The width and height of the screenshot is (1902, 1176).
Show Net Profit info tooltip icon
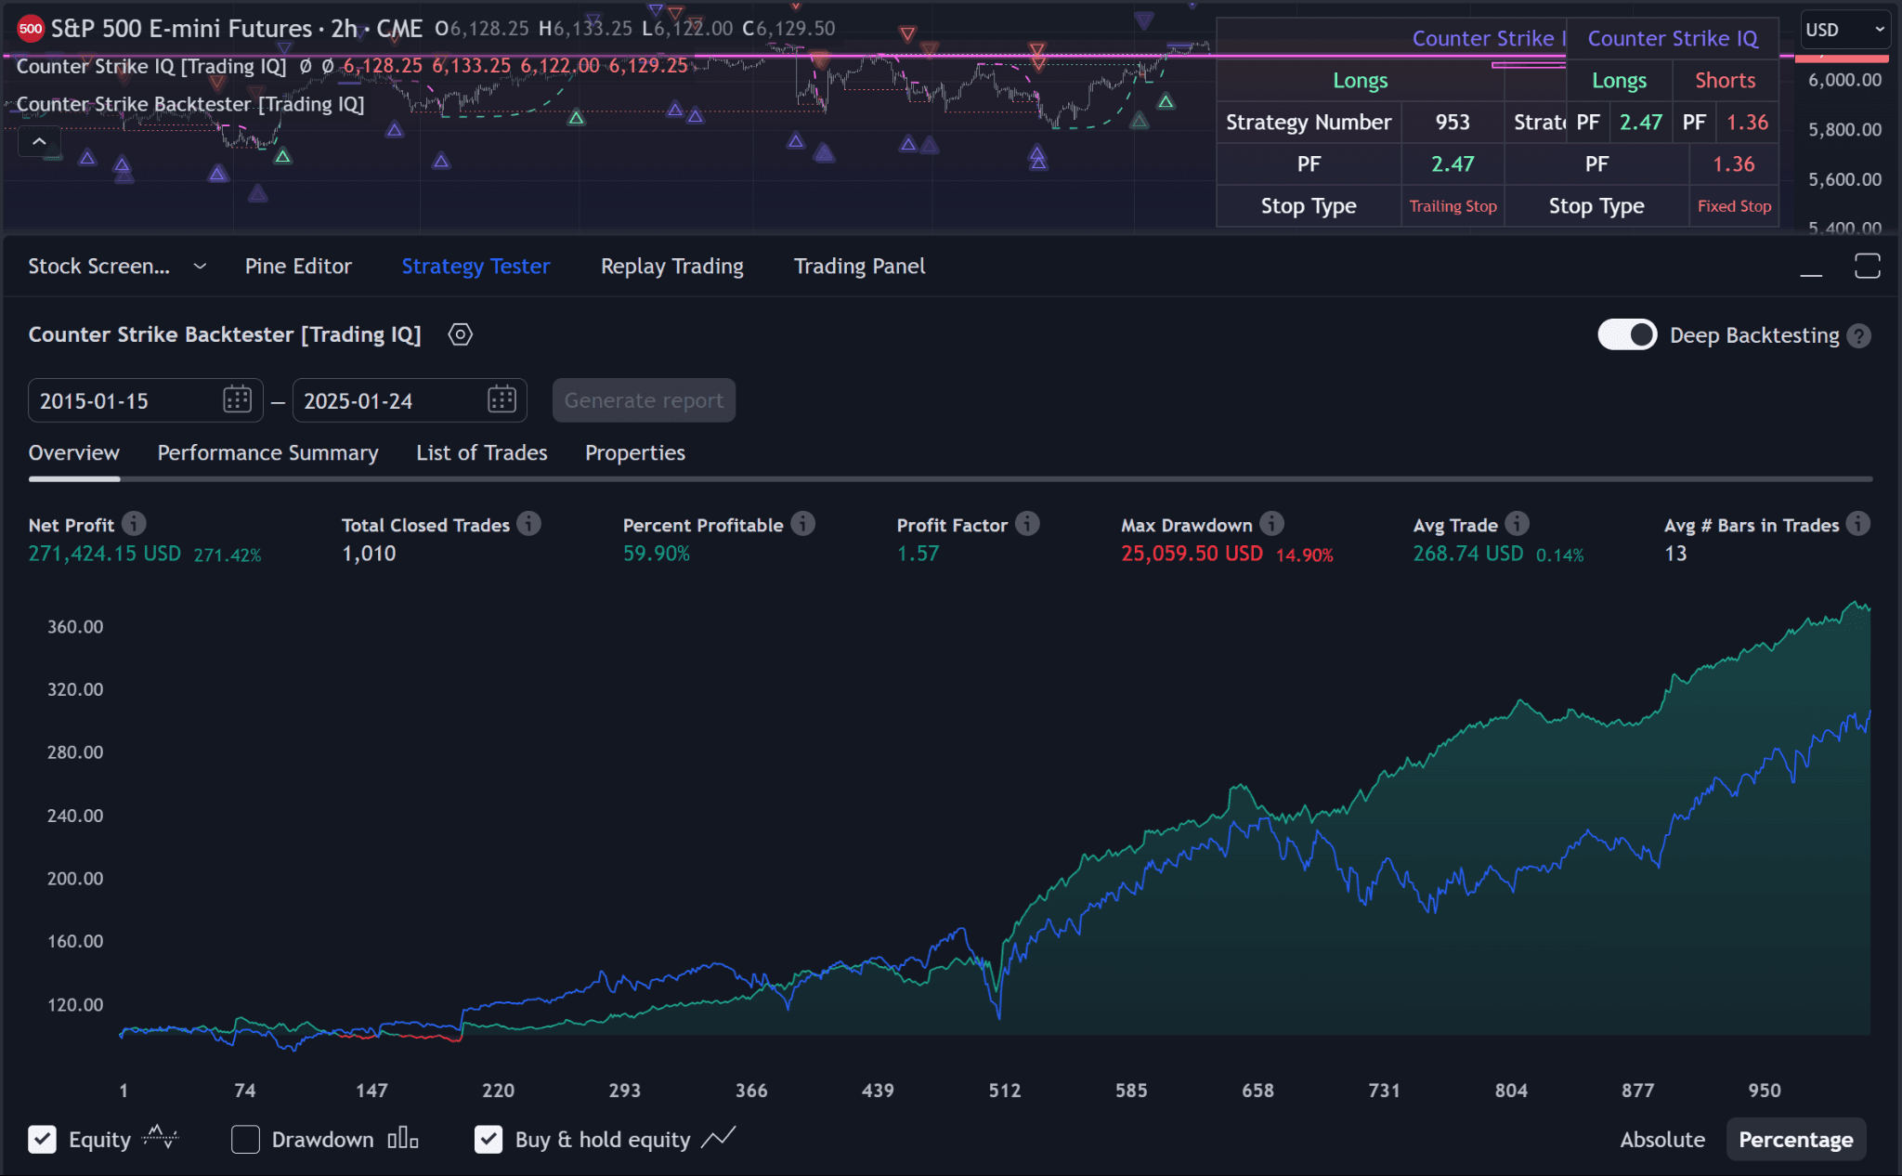[x=135, y=524]
